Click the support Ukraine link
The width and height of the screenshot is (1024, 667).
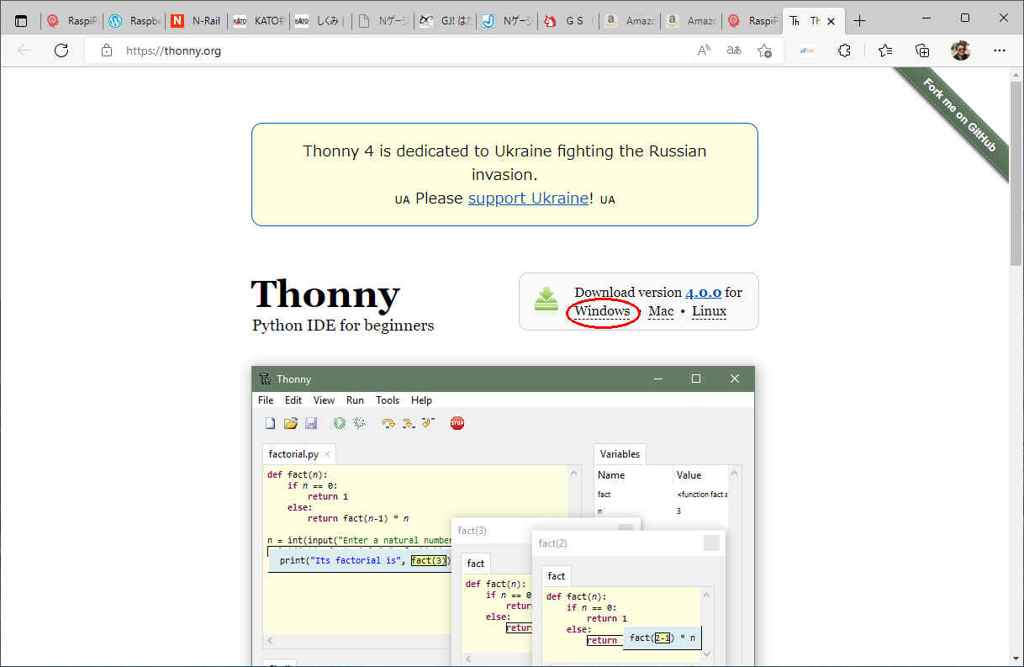pos(528,199)
